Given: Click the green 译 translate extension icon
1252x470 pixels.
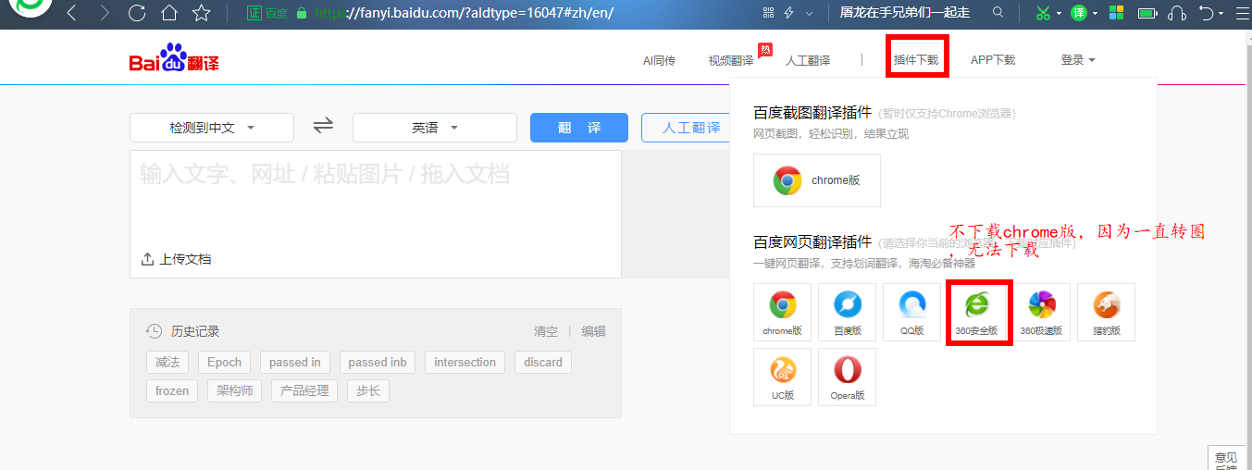Looking at the screenshot, I should tap(1079, 13).
